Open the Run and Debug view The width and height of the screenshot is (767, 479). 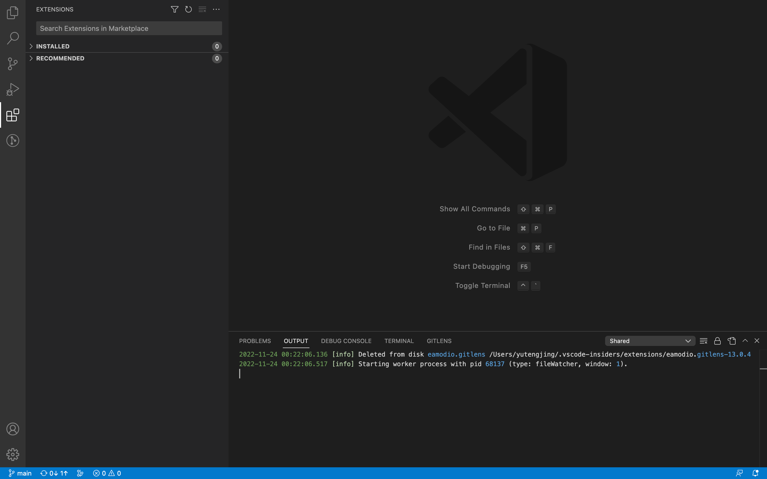click(13, 89)
